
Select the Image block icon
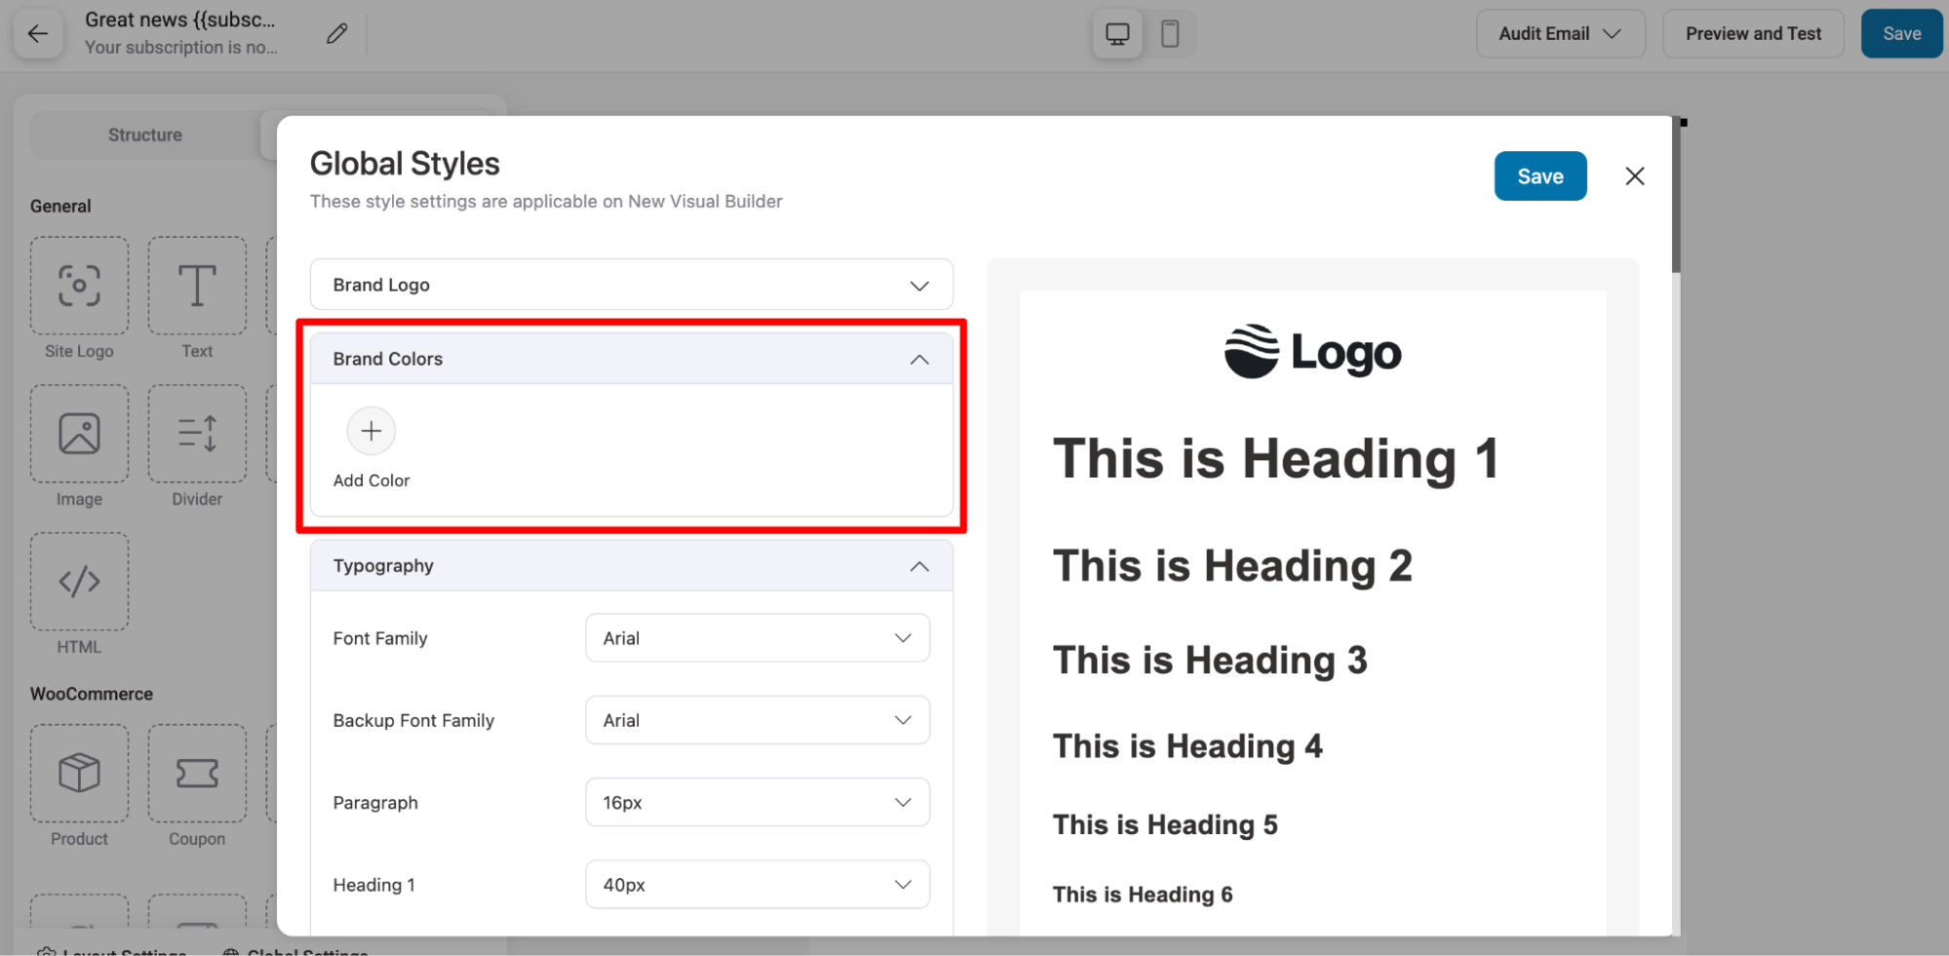click(79, 434)
